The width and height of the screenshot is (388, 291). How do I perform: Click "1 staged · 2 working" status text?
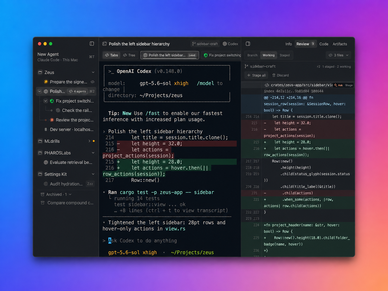[337, 66]
